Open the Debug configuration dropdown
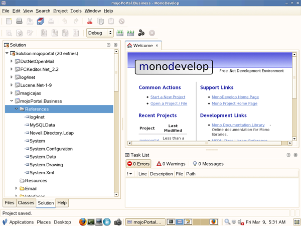 (100, 33)
